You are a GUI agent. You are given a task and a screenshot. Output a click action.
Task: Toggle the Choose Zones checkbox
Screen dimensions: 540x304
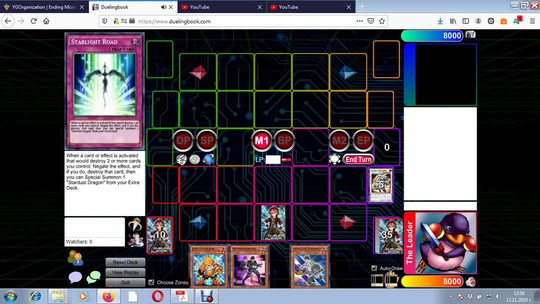coord(151,282)
